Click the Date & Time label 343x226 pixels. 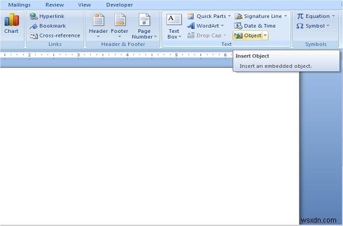pos(260,26)
